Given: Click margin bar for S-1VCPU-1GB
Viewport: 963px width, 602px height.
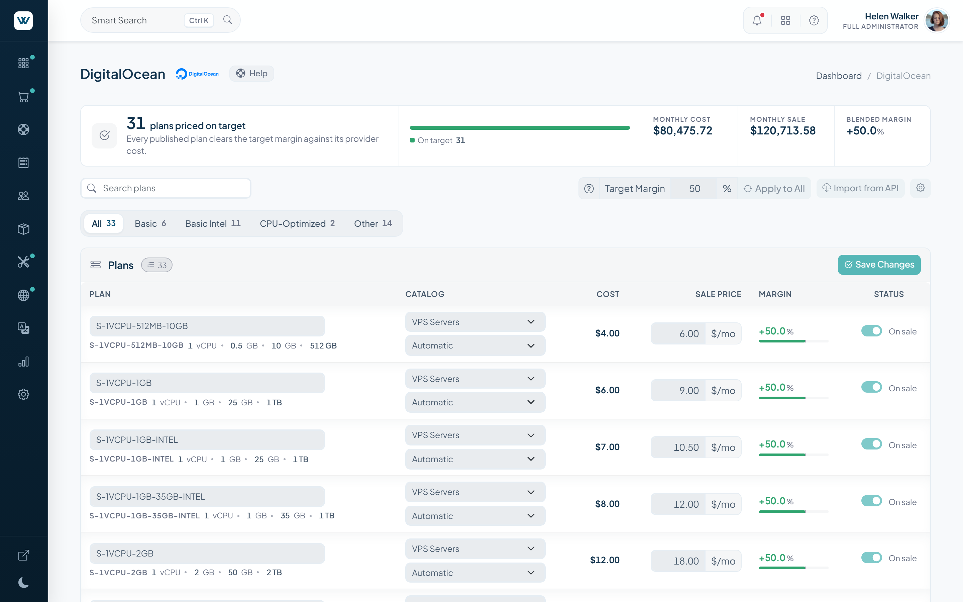Looking at the screenshot, I should (x=793, y=398).
